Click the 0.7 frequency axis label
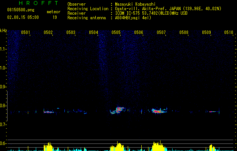 click(x=3, y=125)
